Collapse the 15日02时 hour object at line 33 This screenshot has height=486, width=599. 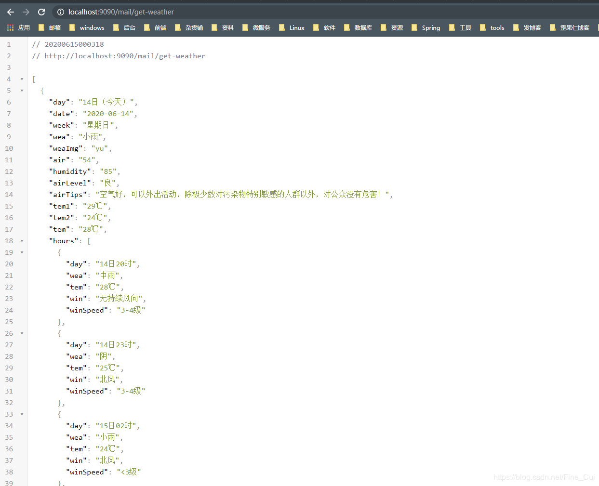[22, 414]
